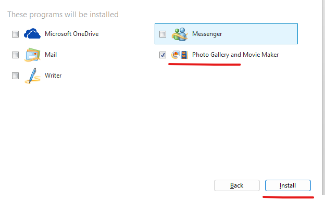Toggle the Messenger checkbox
The height and width of the screenshot is (199, 325).
(162, 34)
